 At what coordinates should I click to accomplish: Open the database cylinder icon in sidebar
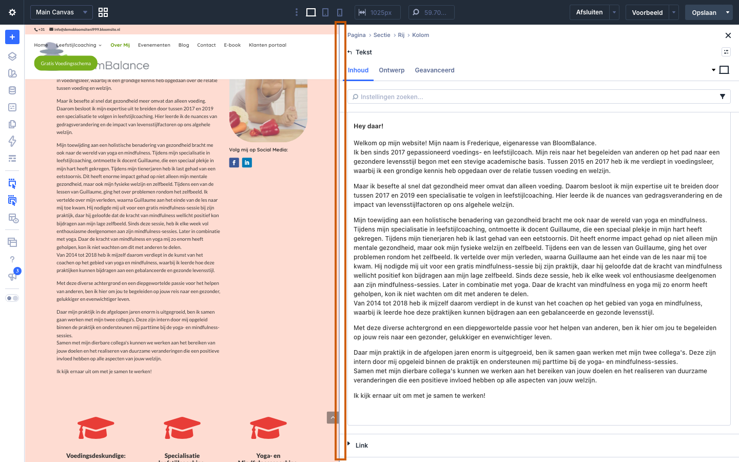[x=12, y=90]
